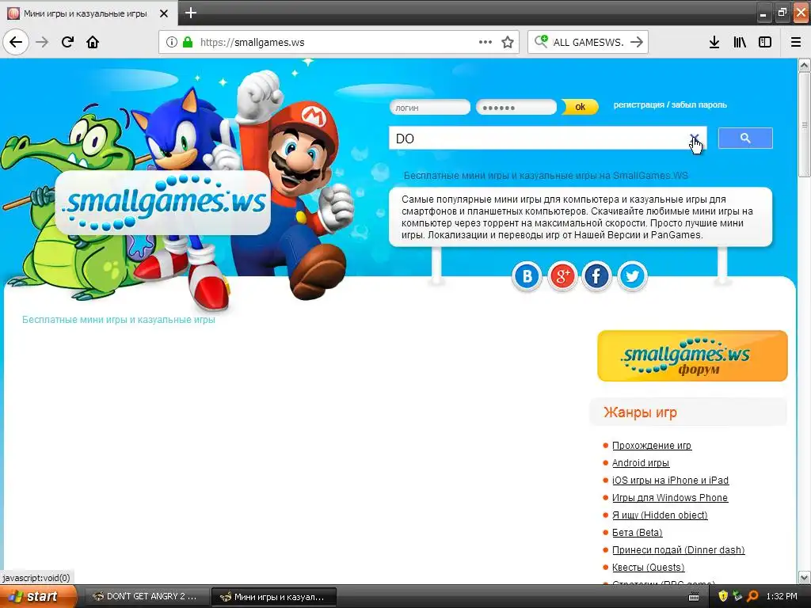
Task: Click the blue magnifier search button
Action: click(745, 138)
